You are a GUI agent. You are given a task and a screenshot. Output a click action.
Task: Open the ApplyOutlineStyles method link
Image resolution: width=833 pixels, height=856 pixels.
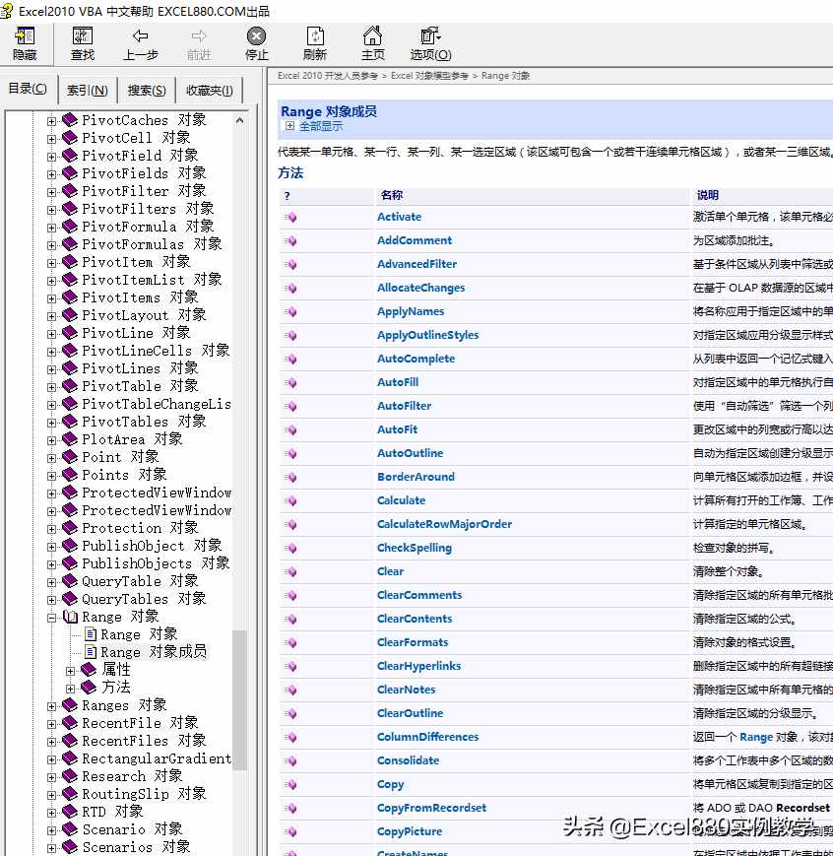click(x=427, y=335)
